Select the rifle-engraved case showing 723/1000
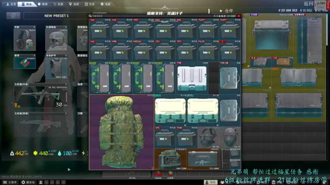Viewport: 330px width, 185px height. coord(203,159)
